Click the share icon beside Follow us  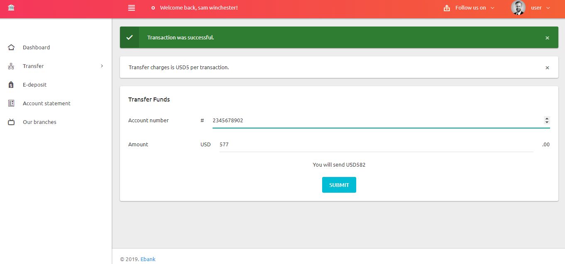click(446, 7)
